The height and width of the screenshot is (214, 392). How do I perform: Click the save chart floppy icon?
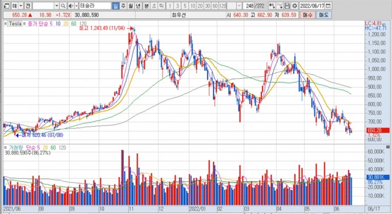pos(287,6)
